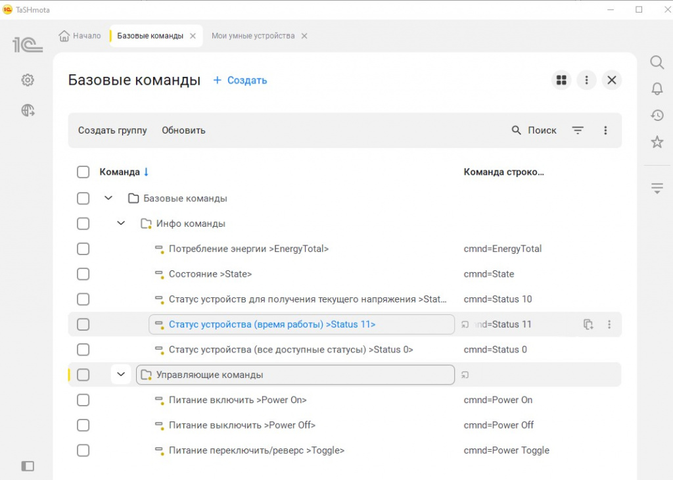The height and width of the screenshot is (480, 673).
Task: Click the globe icon in left sidebar
Action: pyautogui.click(x=28, y=110)
